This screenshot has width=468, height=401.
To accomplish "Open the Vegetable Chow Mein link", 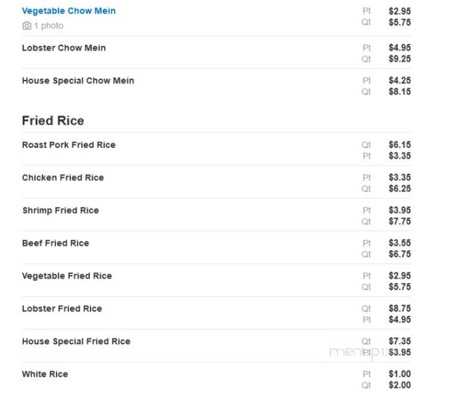I will (68, 11).
